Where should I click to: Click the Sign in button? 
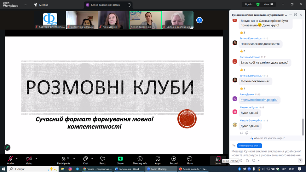(248, 4)
